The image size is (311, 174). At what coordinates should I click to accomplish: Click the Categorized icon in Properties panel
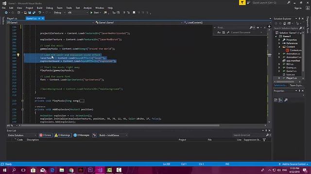[x=276, y=100]
